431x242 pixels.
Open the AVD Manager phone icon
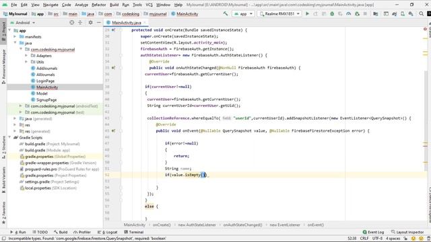tap(403, 13)
